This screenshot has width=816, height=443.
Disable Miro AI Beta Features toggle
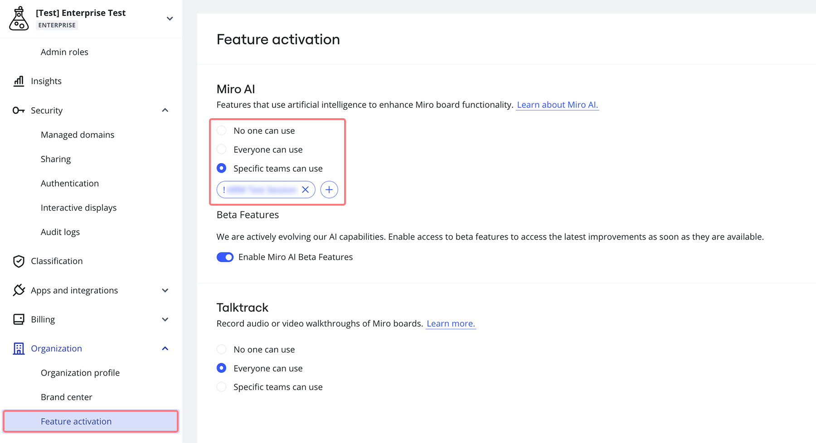[225, 257]
